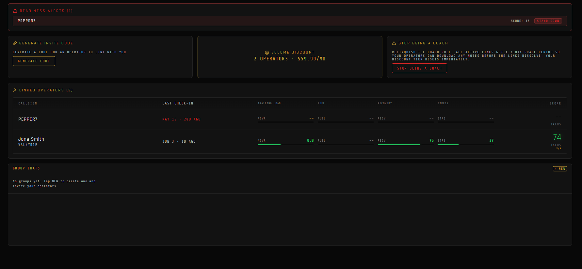Click the VALKYRIE callsign under Jane Smith
This screenshot has height=269, width=582.
click(28, 145)
